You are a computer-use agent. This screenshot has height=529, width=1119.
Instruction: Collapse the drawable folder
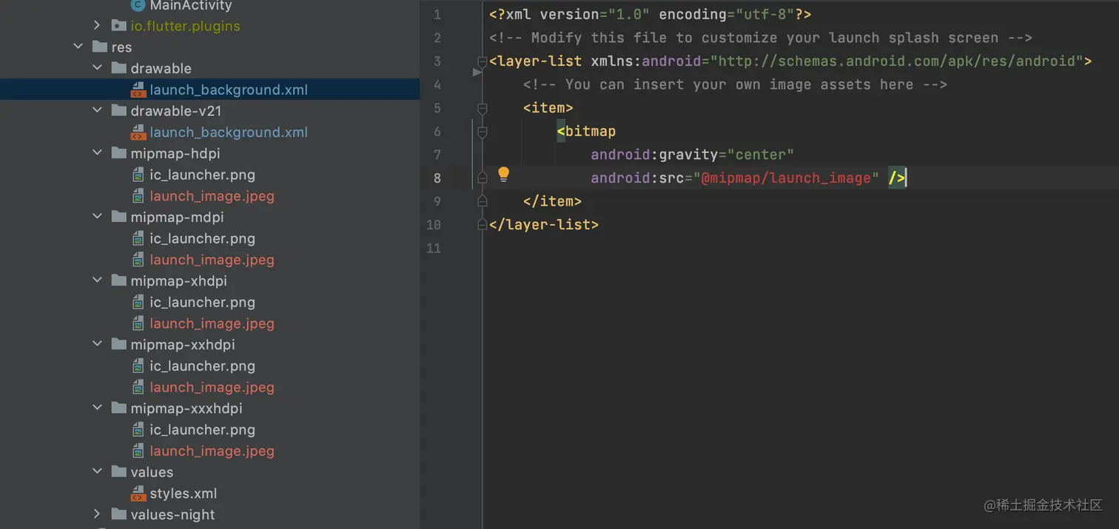97,68
